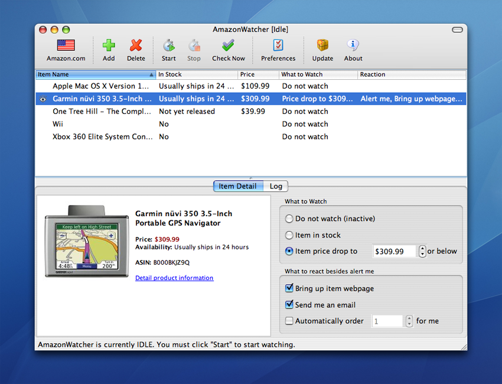The height and width of the screenshot is (384, 502).
Task: Select the 'Do not watch (inactive)' radio button
Action: point(289,219)
